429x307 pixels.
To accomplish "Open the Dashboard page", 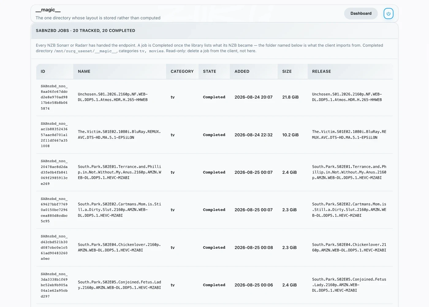I will point(361,14).
